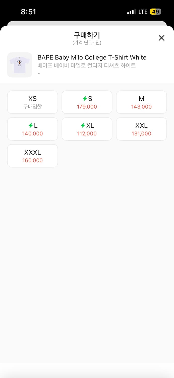Select size XL priced 112,000
This screenshot has width=174, height=378.
tap(87, 129)
